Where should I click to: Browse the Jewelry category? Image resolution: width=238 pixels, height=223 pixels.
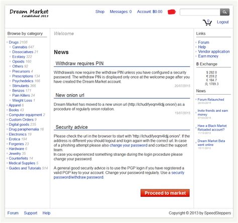tap(15, 153)
